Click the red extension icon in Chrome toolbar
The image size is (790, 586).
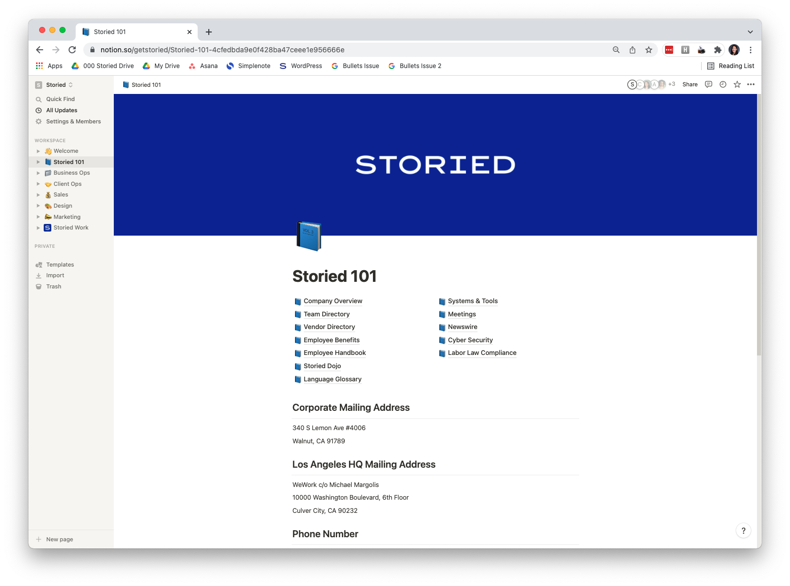coord(669,50)
